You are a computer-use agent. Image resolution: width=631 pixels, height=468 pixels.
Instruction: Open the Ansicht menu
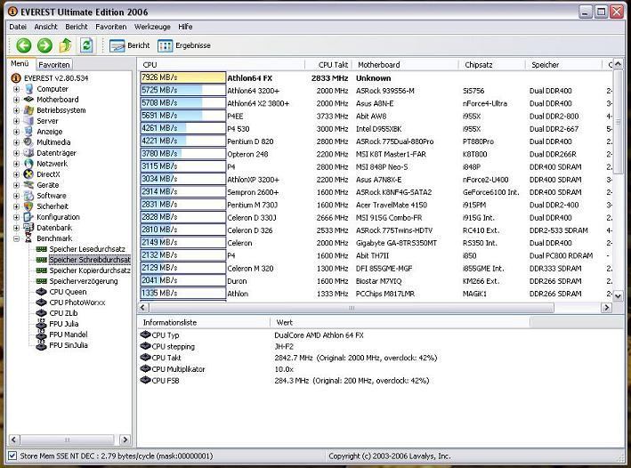tap(45, 27)
